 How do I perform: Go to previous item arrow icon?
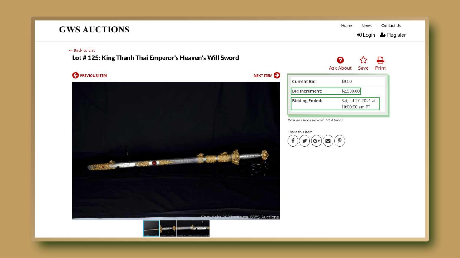pos(75,75)
